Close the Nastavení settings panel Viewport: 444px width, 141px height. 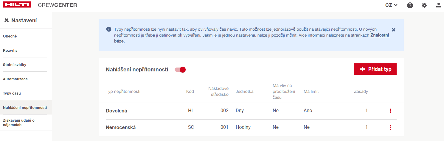tap(7, 21)
